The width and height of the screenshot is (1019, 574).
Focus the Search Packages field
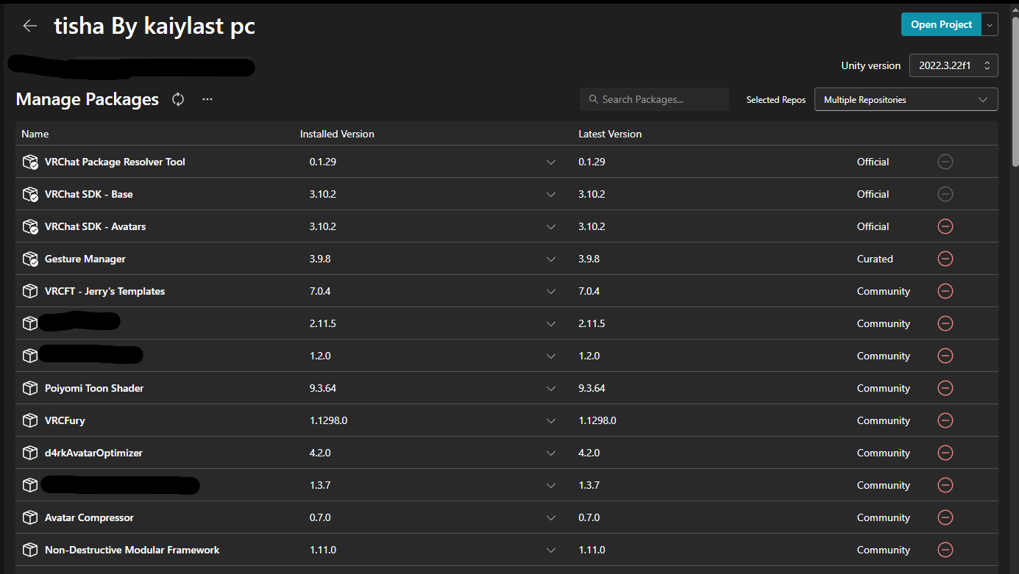[654, 99]
